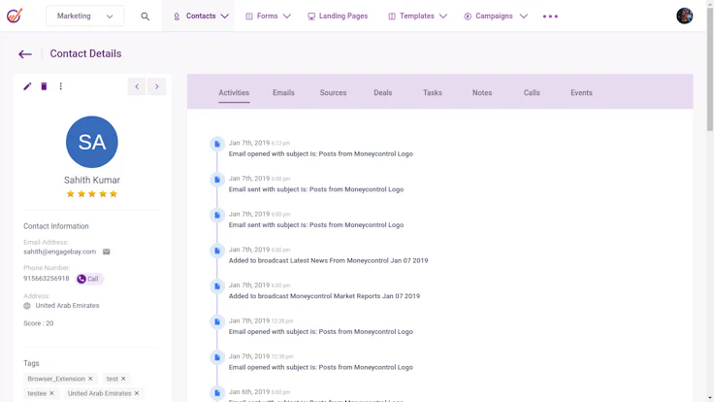Switch to the Sources tab
This screenshot has width=714, height=402.
(333, 92)
